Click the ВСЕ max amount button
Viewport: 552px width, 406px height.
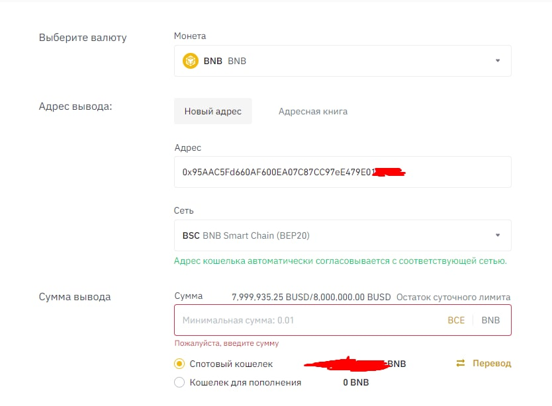coord(456,320)
